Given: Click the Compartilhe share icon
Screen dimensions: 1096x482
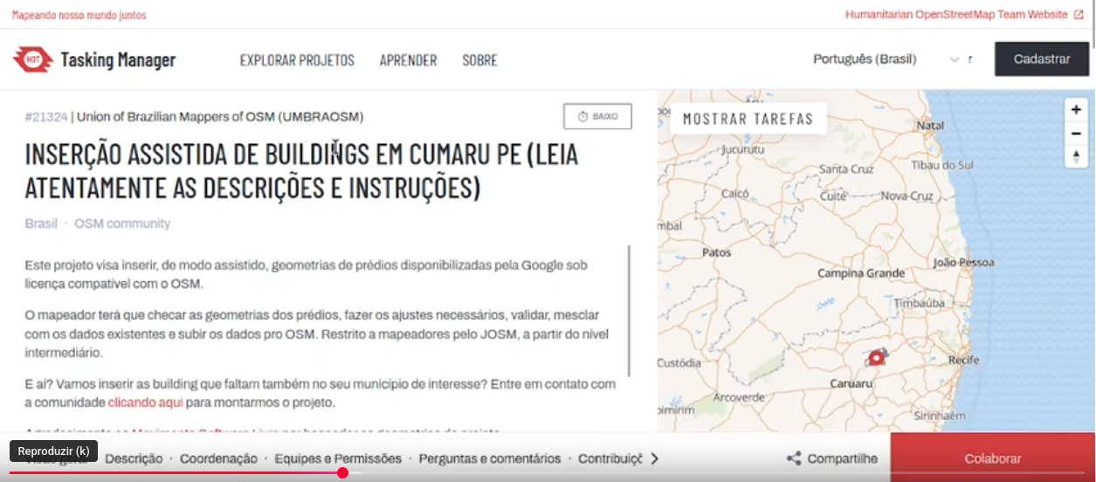Looking at the screenshot, I should [794, 458].
